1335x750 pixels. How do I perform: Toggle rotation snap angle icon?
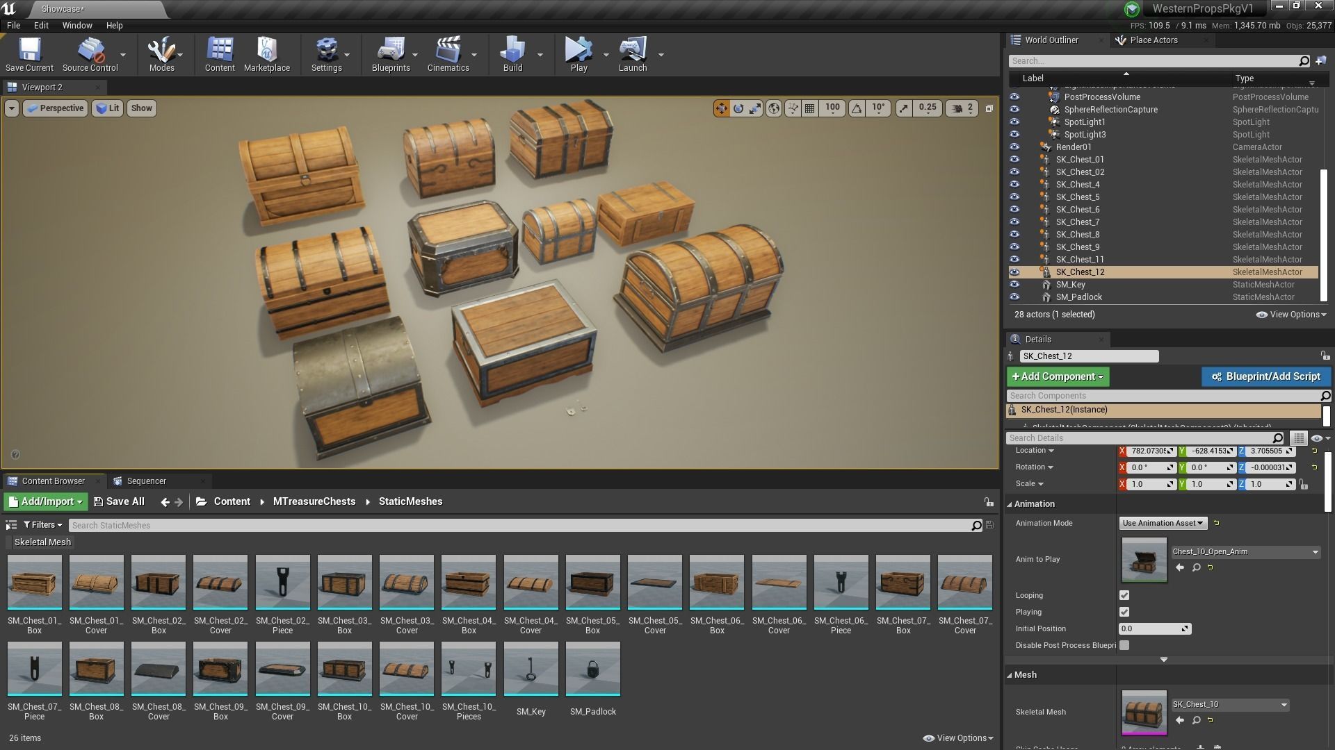pos(857,108)
